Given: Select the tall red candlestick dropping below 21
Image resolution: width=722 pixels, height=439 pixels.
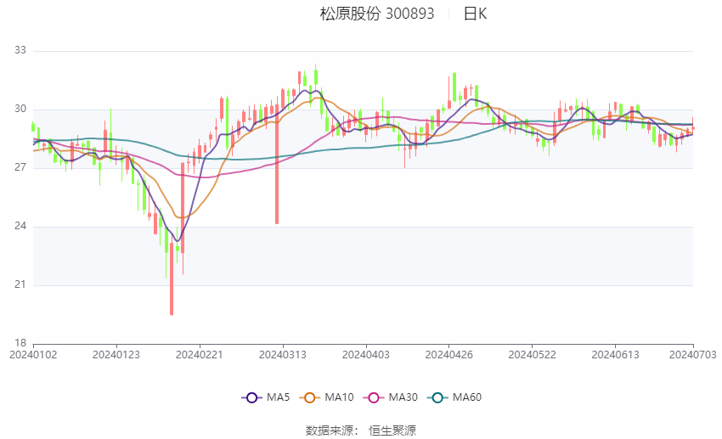Looking at the screenshot, I should [x=172, y=279].
